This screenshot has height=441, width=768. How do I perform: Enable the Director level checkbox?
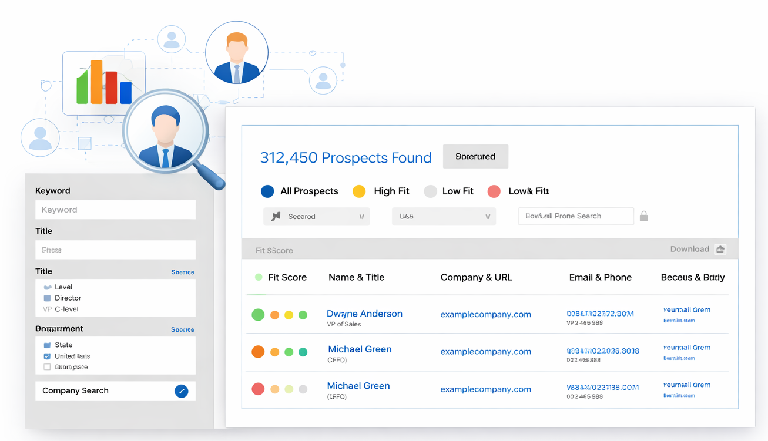pos(47,298)
